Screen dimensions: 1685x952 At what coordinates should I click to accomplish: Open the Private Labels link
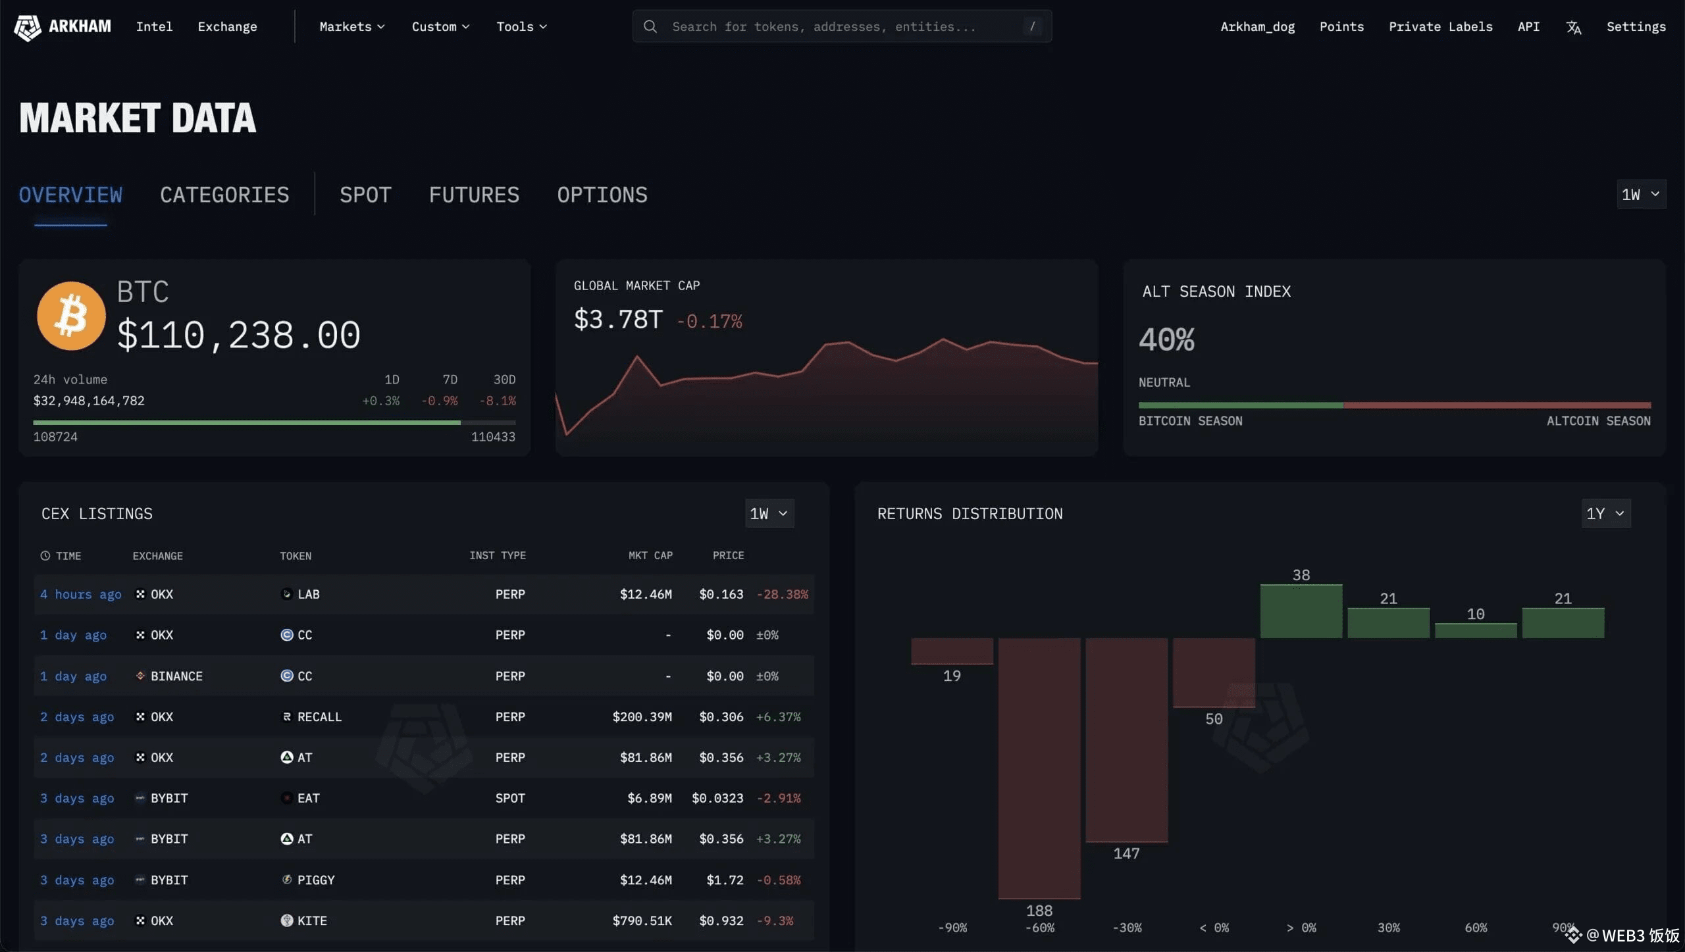(x=1440, y=26)
